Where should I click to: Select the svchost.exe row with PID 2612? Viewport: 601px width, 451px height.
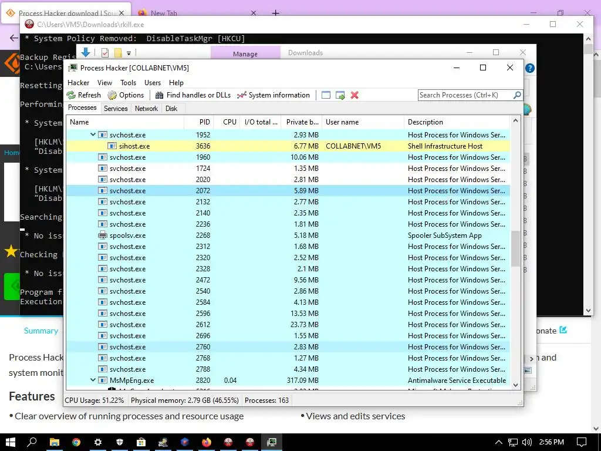click(288, 324)
